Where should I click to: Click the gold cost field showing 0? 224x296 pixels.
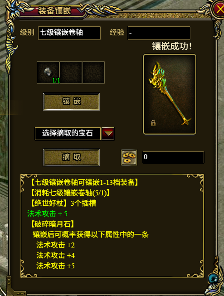(173, 157)
